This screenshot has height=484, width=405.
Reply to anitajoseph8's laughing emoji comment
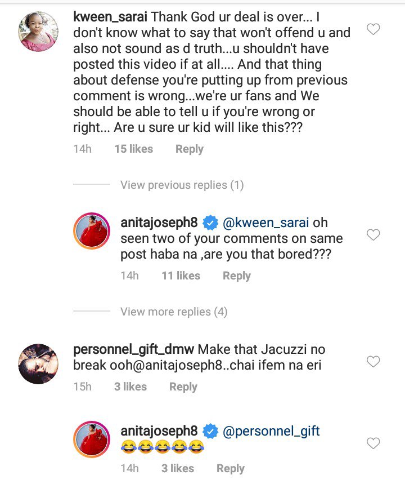tap(230, 468)
